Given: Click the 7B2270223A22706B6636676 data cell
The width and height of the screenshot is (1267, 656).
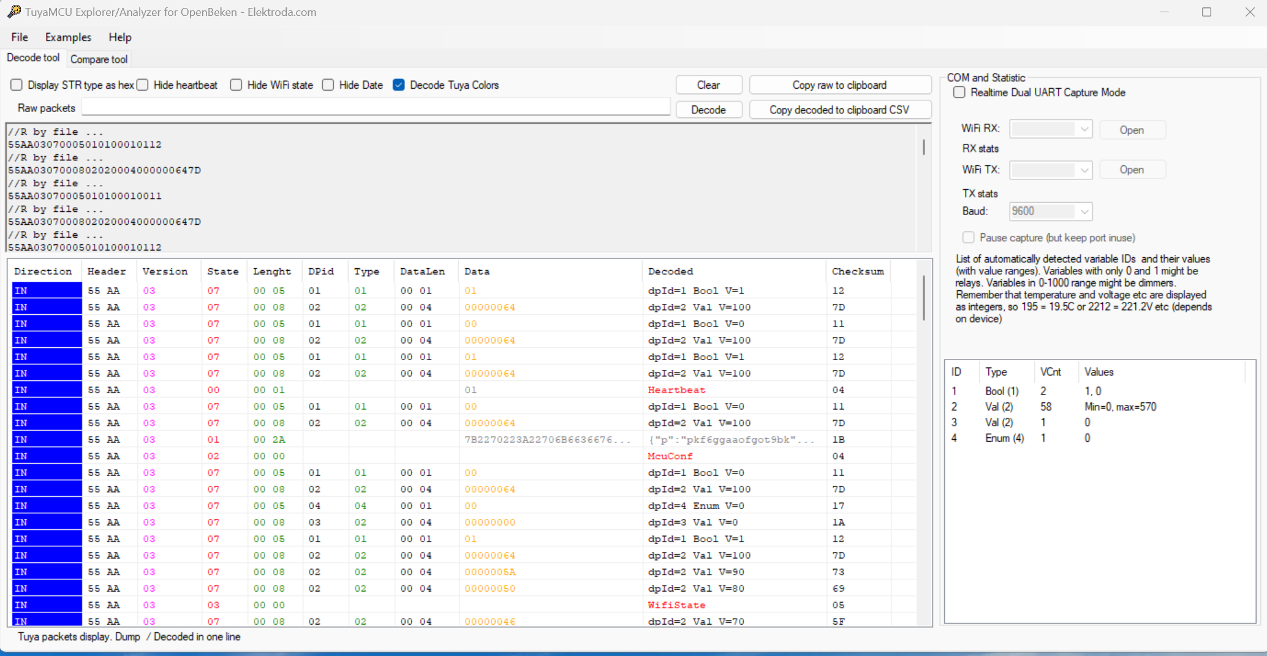Looking at the screenshot, I should (x=547, y=439).
